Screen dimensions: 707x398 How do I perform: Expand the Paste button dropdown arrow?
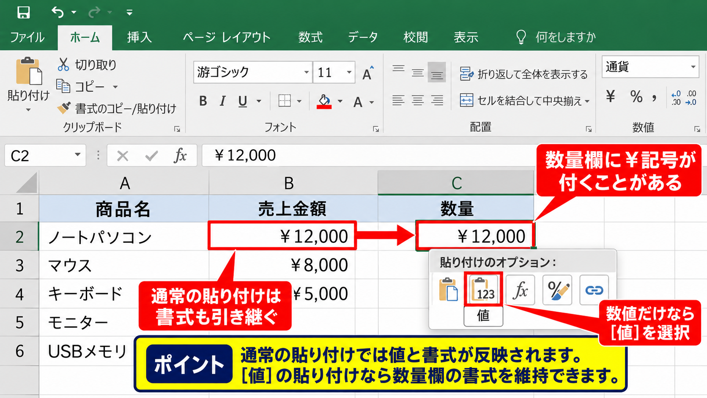(x=28, y=110)
